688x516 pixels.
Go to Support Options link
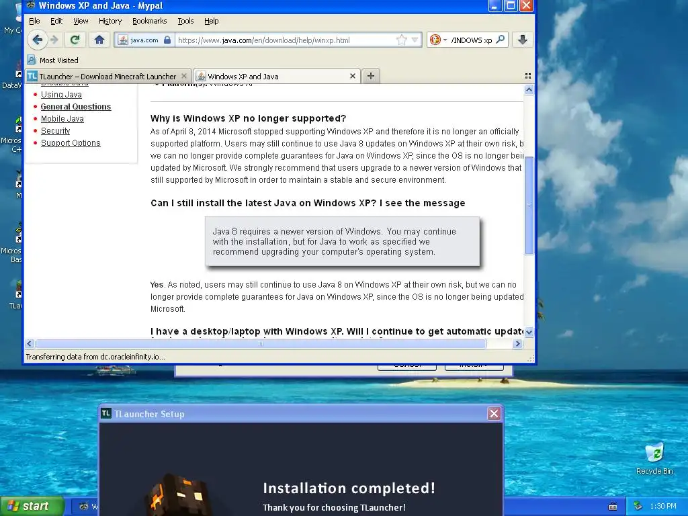(71, 142)
